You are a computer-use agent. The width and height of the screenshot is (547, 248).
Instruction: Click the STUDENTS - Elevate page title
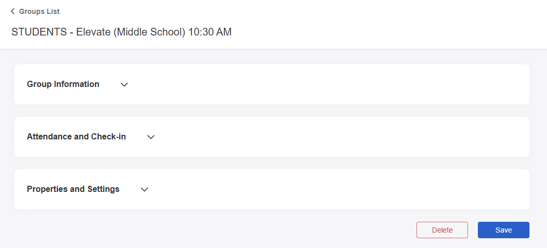pyautogui.click(x=121, y=32)
